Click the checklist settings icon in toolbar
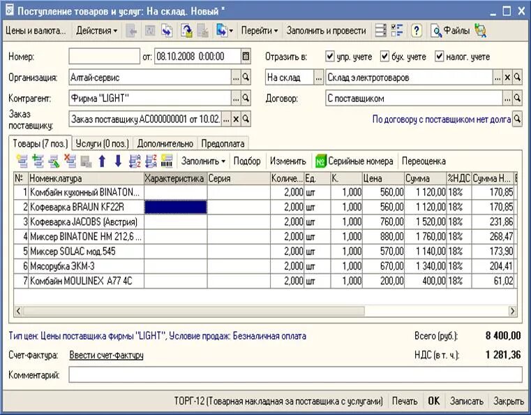This screenshot has width=531, height=415. 397,31
